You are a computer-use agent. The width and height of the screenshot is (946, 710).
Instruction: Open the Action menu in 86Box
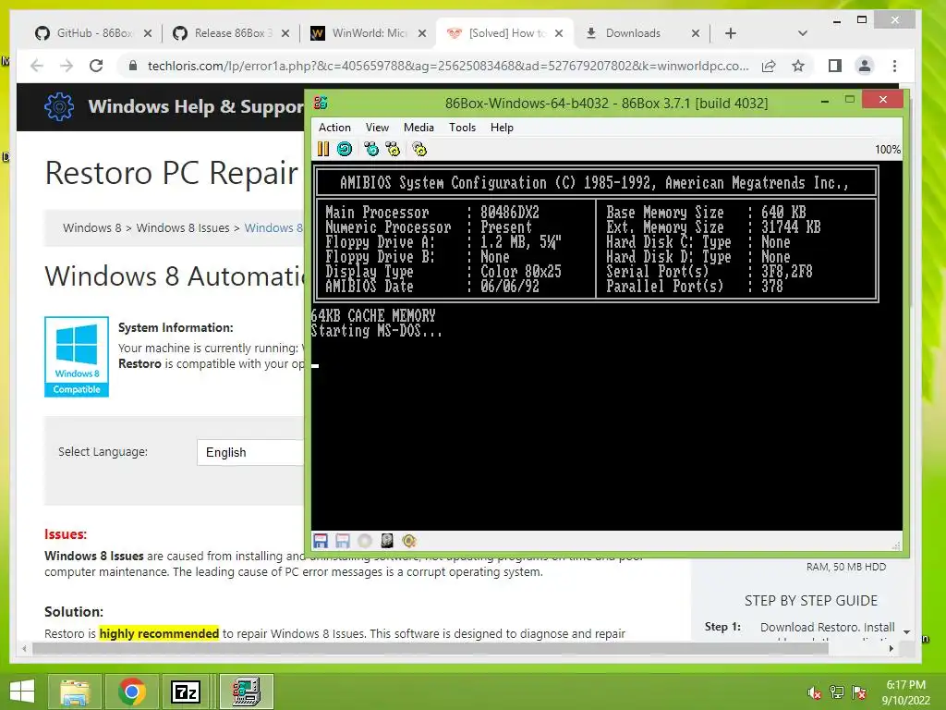(x=334, y=128)
